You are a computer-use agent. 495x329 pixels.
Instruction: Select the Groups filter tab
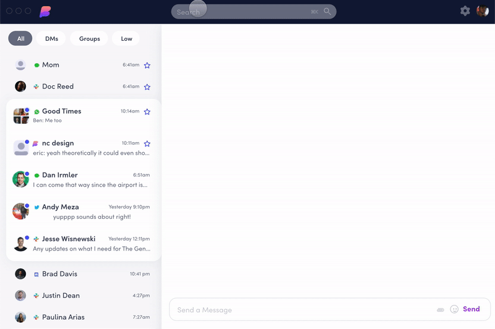click(90, 38)
